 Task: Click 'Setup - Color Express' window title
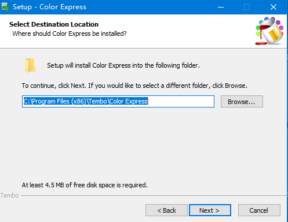pos(50,7)
